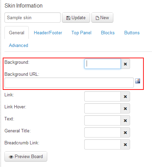This screenshot has width=152, height=167.
Task: Switch to the Header/Footer tab
Action: 48,33
